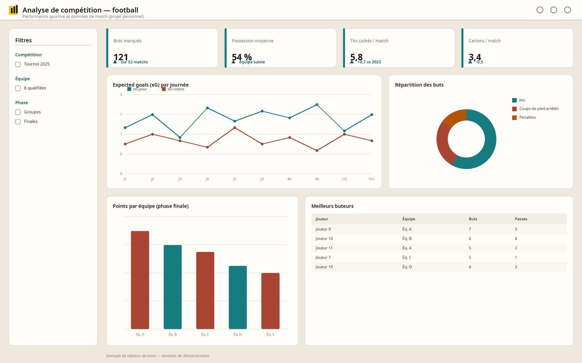Image resolution: width=582 pixels, height=363 pixels.
Task: Click the Joueur 7 cell
Action: coord(323,257)
